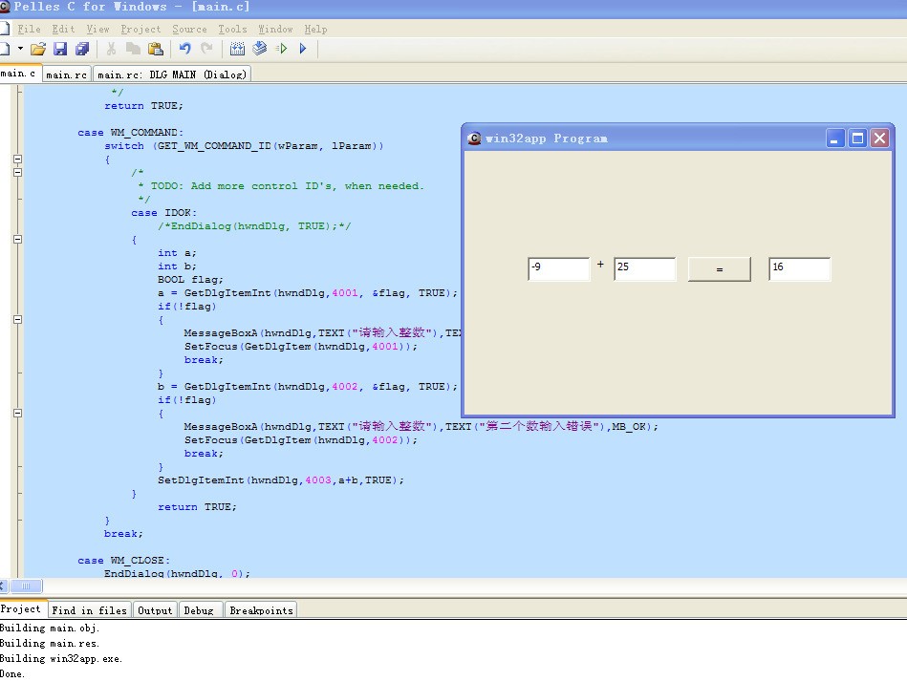The width and height of the screenshot is (907, 682).
Task: Save all open files
Action: pos(82,49)
